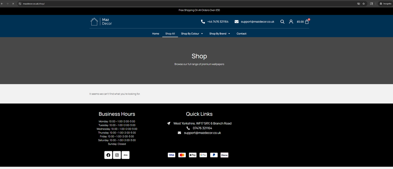Screen dimensions: 393x169
Task: Open the eBay store icon
Action: 126,155
